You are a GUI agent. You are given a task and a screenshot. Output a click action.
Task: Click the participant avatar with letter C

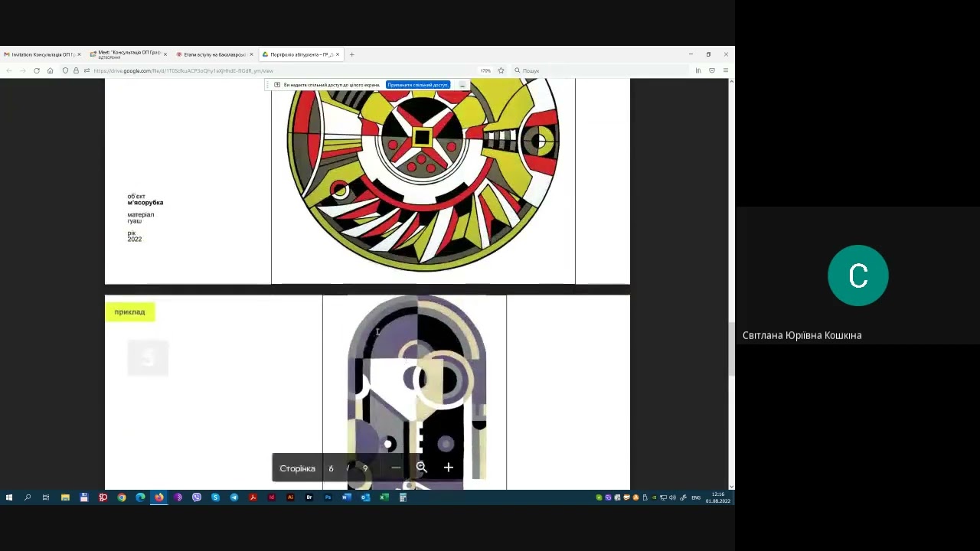pyautogui.click(x=858, y=275)
